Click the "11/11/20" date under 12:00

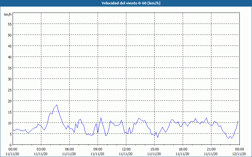click(x=126, y=154)
